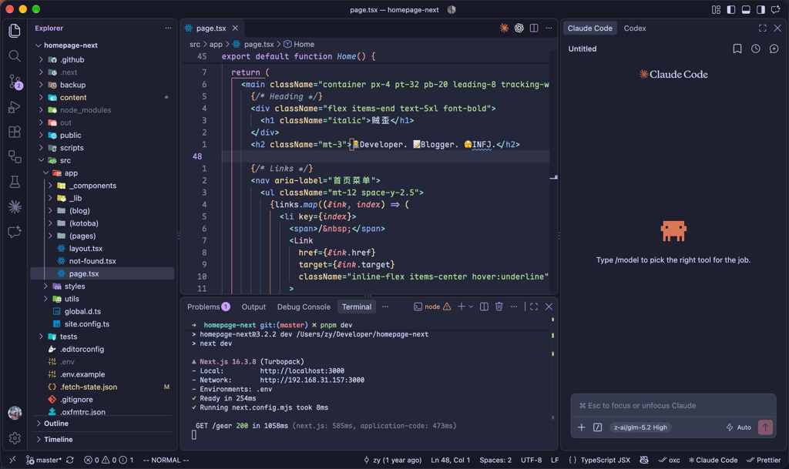Click the Claude spark icon in editor toolbar

(504, 28)
